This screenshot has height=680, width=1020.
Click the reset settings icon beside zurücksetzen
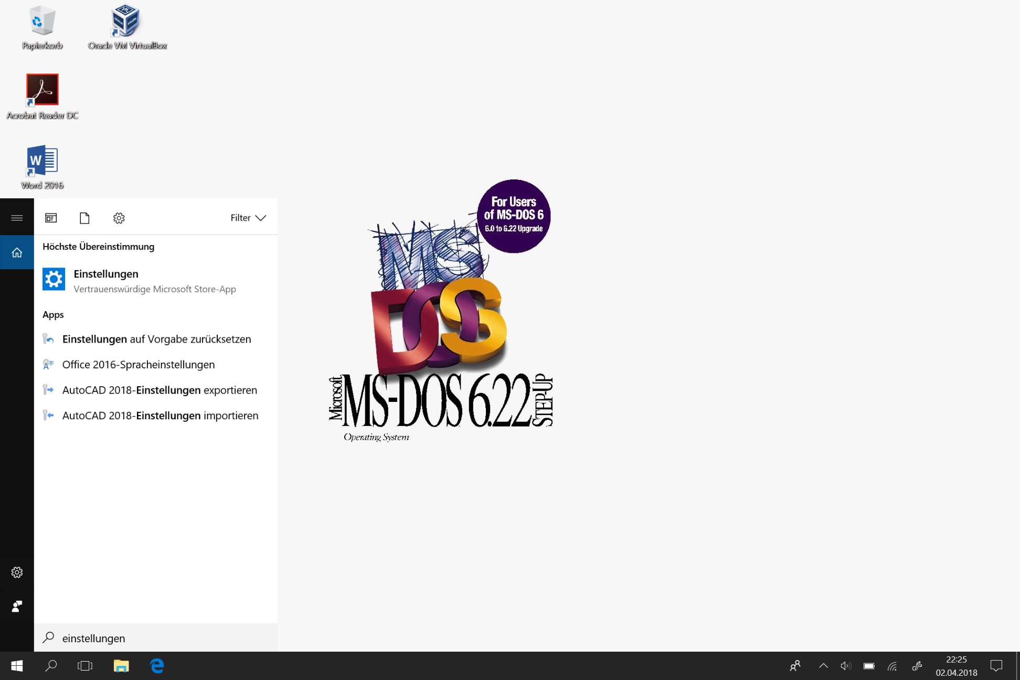pos(48,339)
